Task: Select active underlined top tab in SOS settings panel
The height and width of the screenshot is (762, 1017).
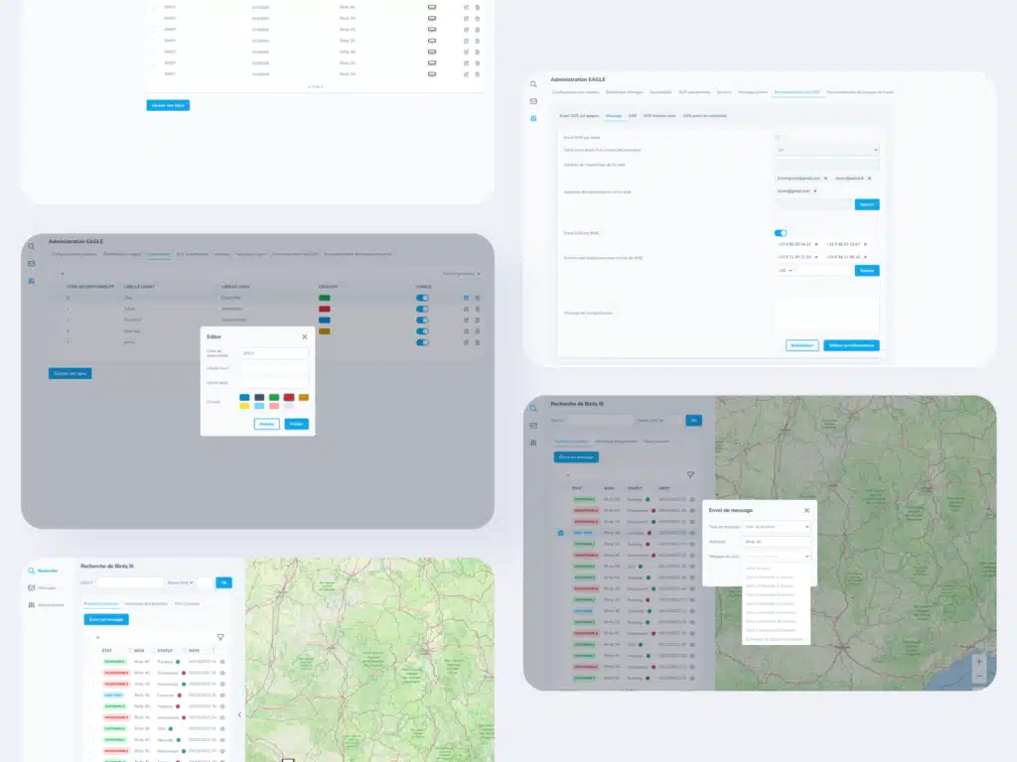Action: point(797,92)
